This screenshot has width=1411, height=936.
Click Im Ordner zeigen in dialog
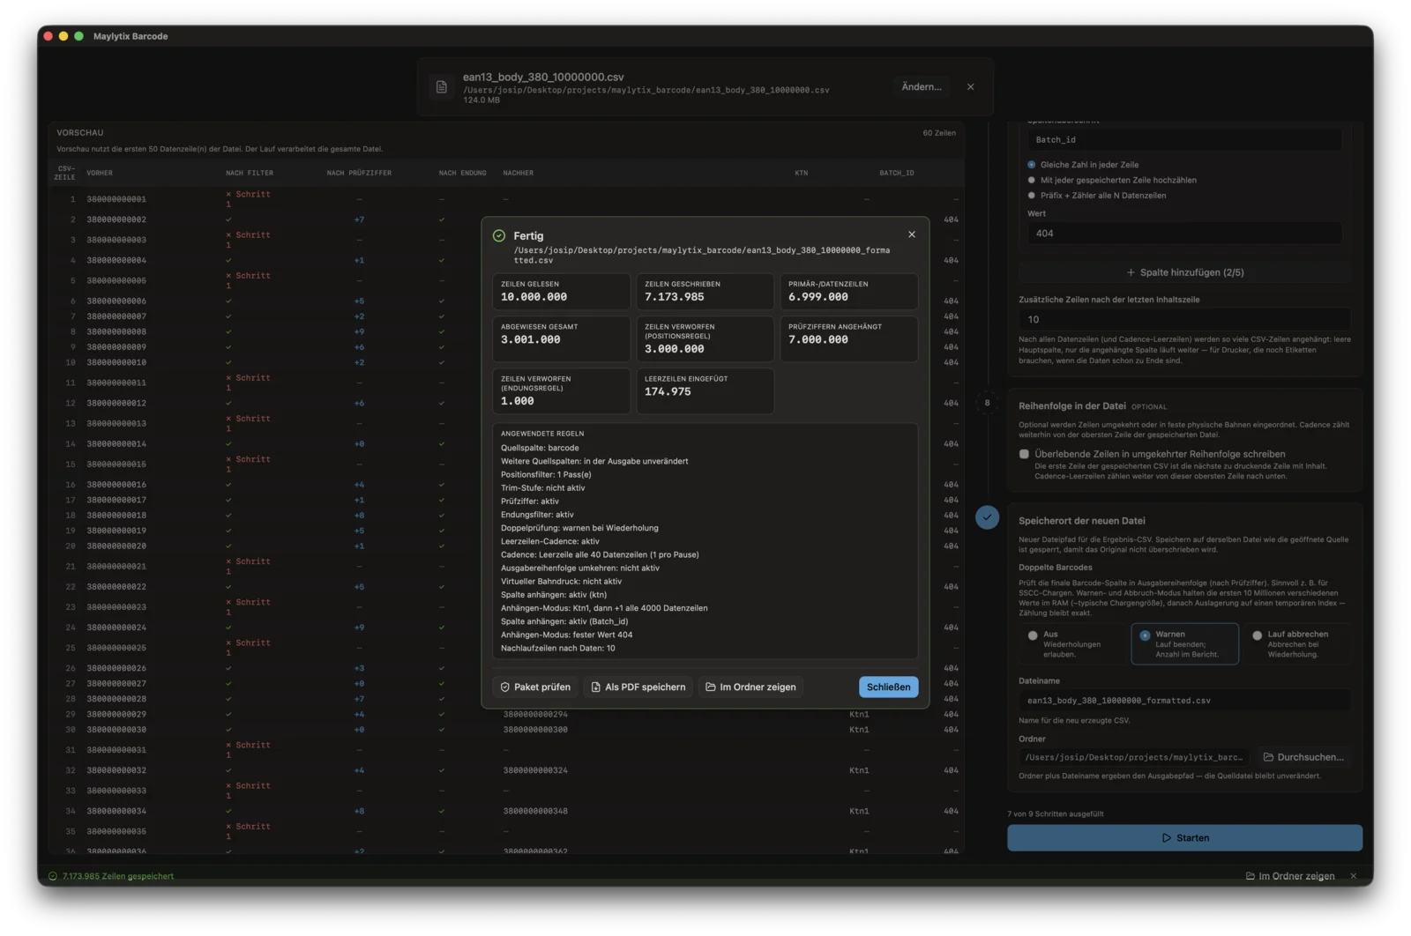[x=750, y=687]
